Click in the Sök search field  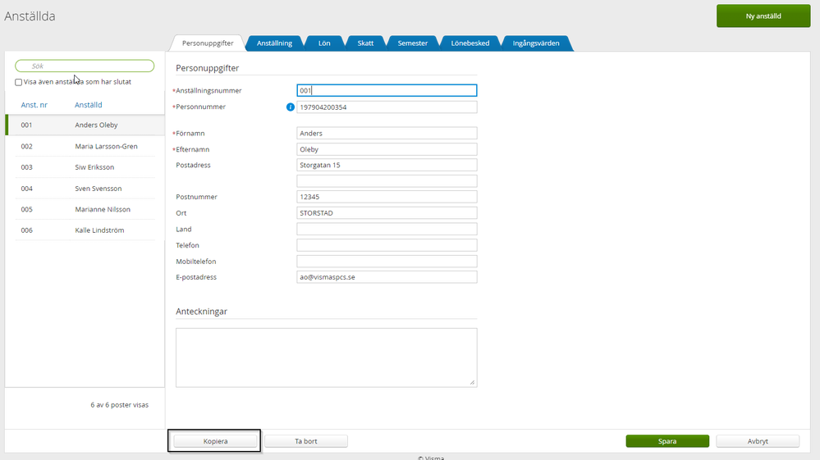click(x=85, y=66)
